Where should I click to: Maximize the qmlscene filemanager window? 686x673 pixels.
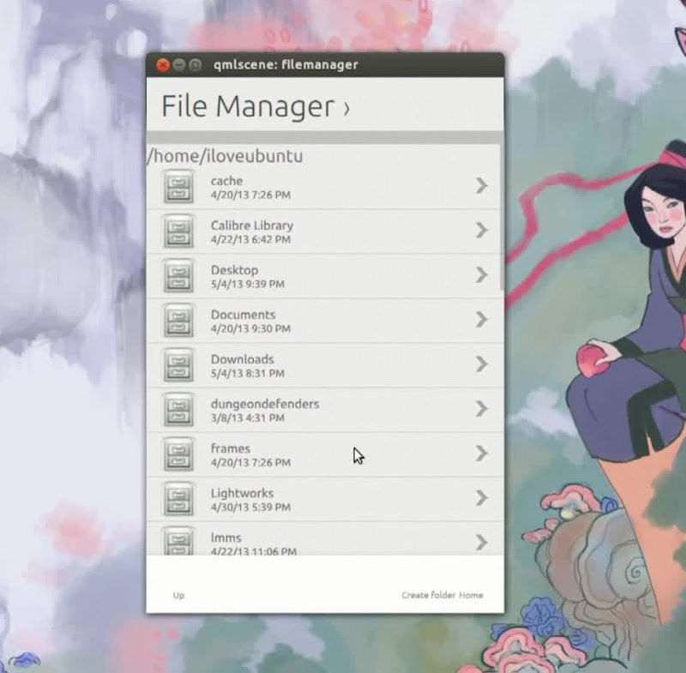[196, 65]
